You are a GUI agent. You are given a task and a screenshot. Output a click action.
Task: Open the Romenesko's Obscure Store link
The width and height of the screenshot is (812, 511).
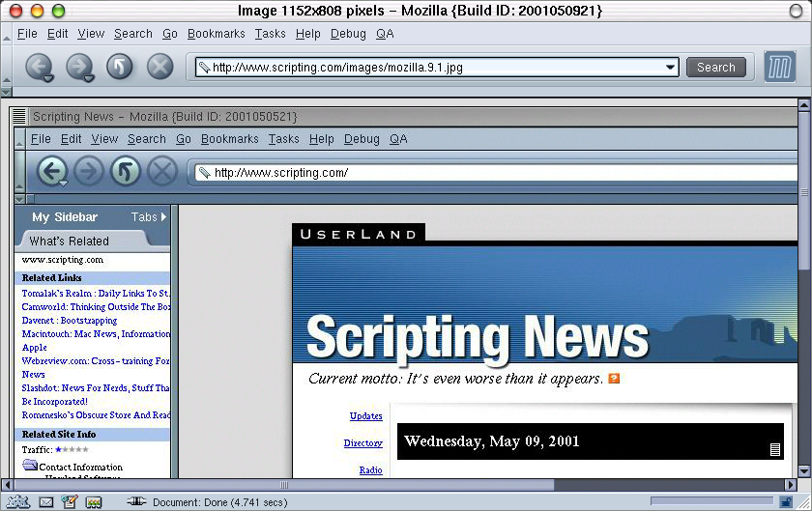click(96, 414)
